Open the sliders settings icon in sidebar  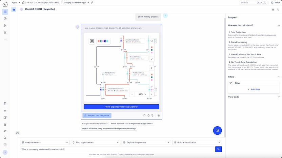5,131
